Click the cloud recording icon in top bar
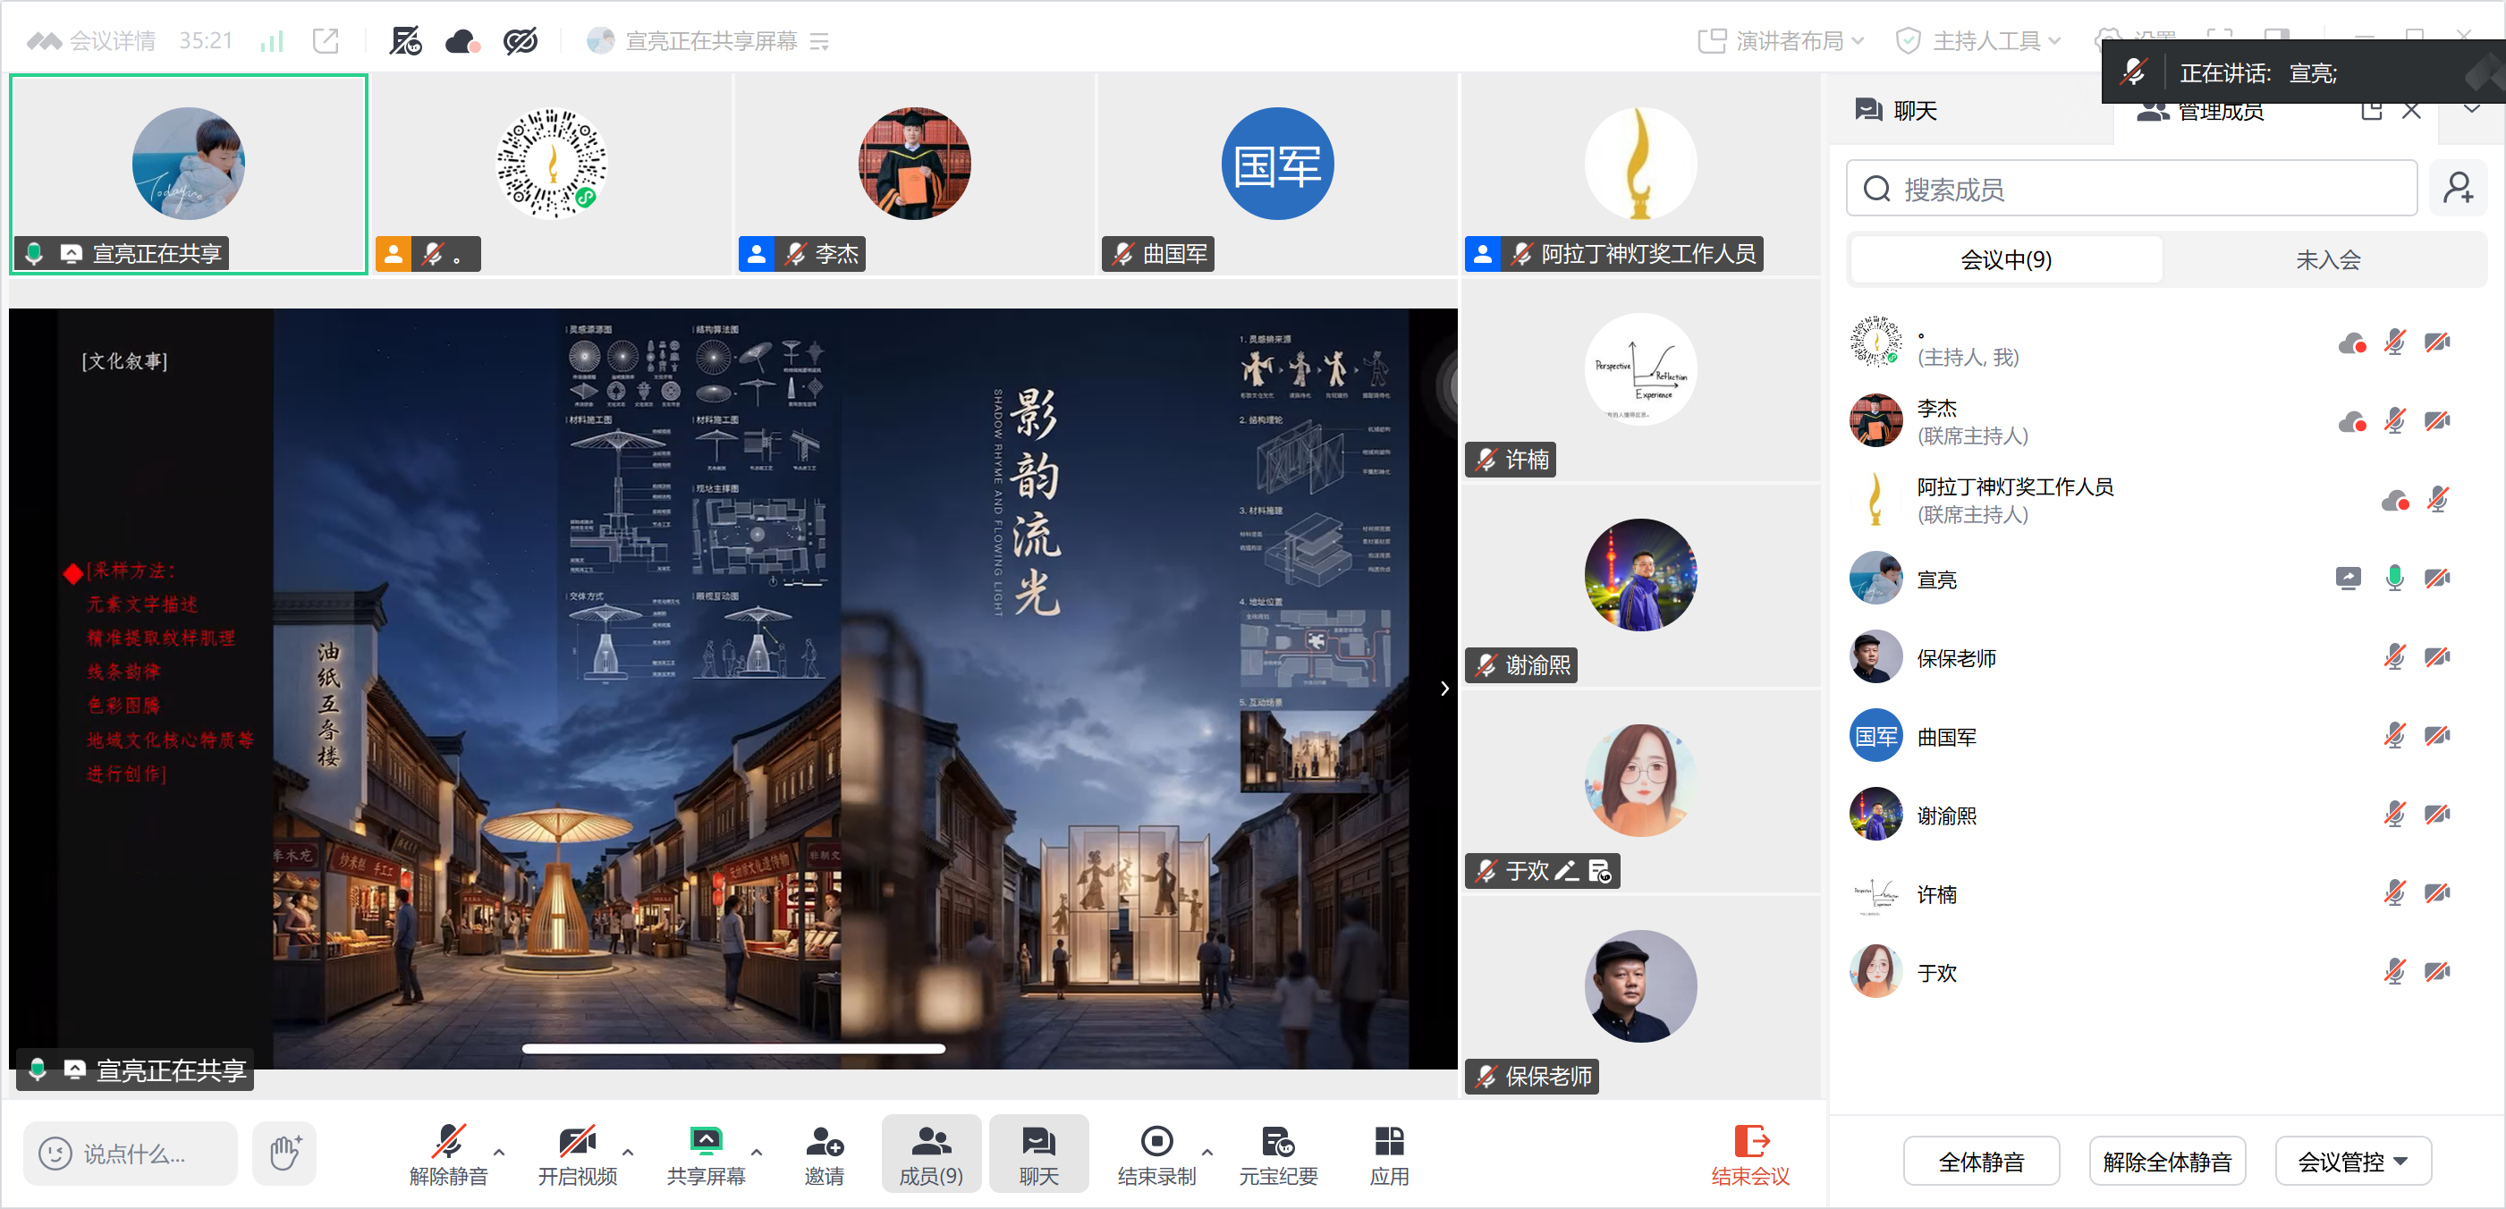The width and height of the screenshot is (2506, 1209). (462, 41)
